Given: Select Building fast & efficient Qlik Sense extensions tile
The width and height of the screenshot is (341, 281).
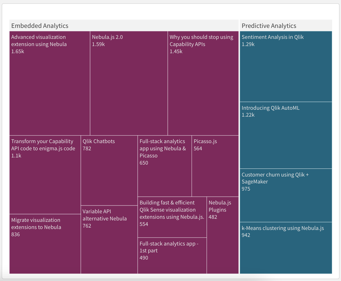Looking at the screenshot, I should coord(172,217).
